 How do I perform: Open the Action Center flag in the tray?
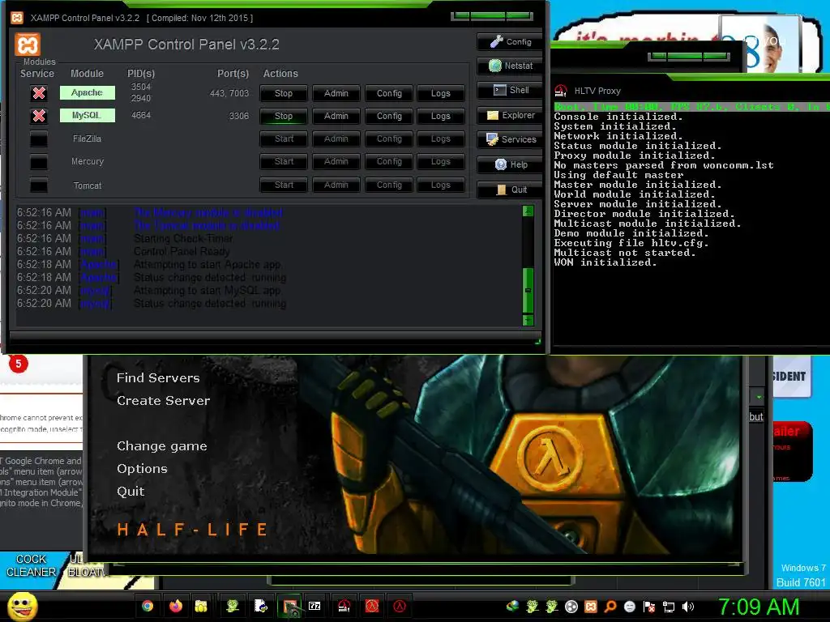pos(649,607)
